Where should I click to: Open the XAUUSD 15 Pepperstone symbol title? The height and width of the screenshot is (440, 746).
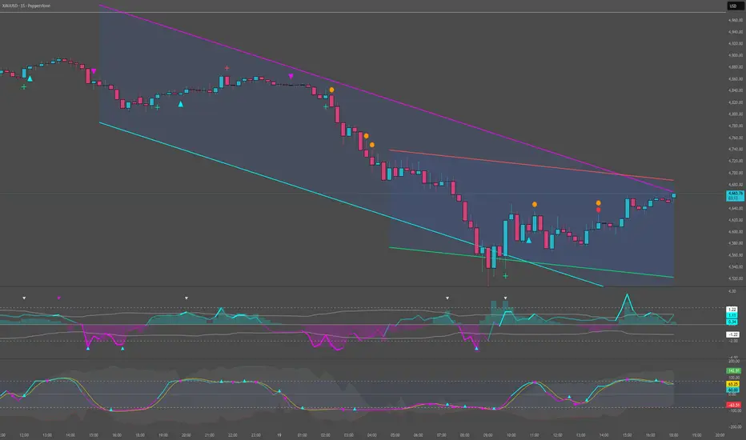[x=26, y=6]
